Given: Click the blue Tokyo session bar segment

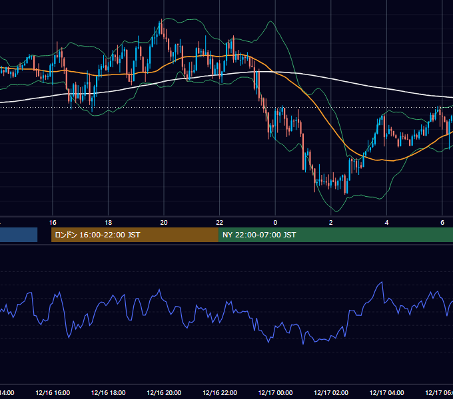Looking at the screenshot, I should tap(19, 235).
